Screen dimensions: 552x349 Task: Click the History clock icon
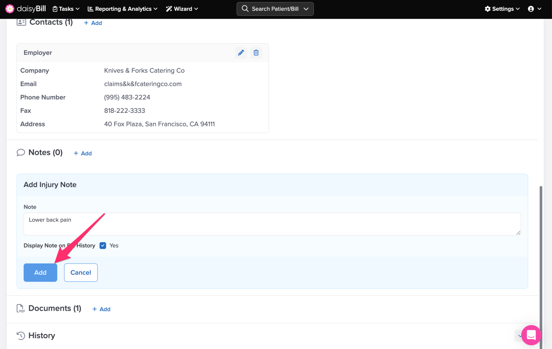[21, 336]
